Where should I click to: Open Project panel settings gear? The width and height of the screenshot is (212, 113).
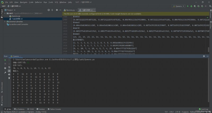coord(57,10)
